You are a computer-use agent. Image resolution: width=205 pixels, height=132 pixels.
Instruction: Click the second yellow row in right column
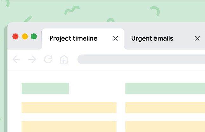click(x=165, y=126)
